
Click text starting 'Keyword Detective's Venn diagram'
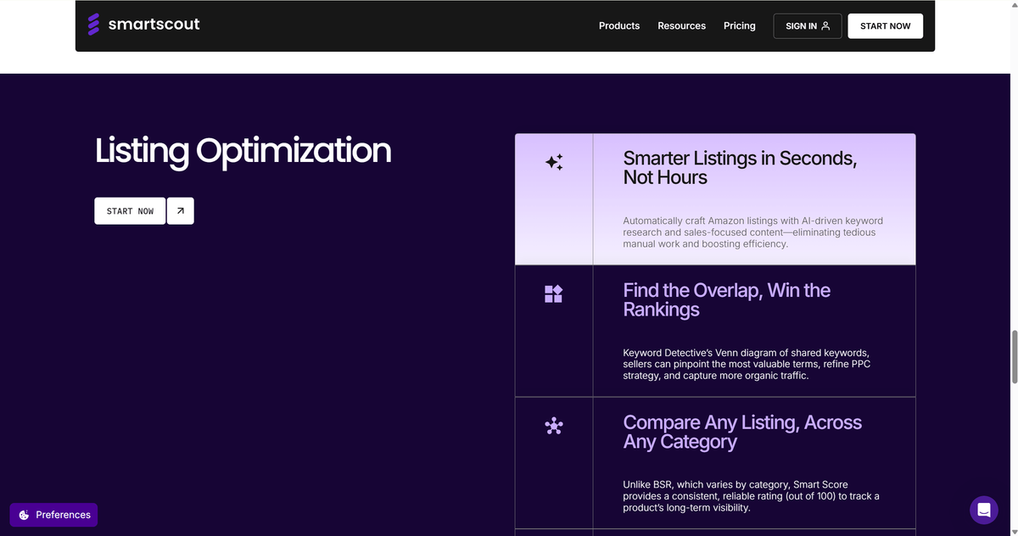(747, 364)
